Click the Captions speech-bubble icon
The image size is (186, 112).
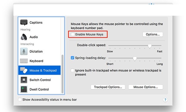(x=24, y=23)
